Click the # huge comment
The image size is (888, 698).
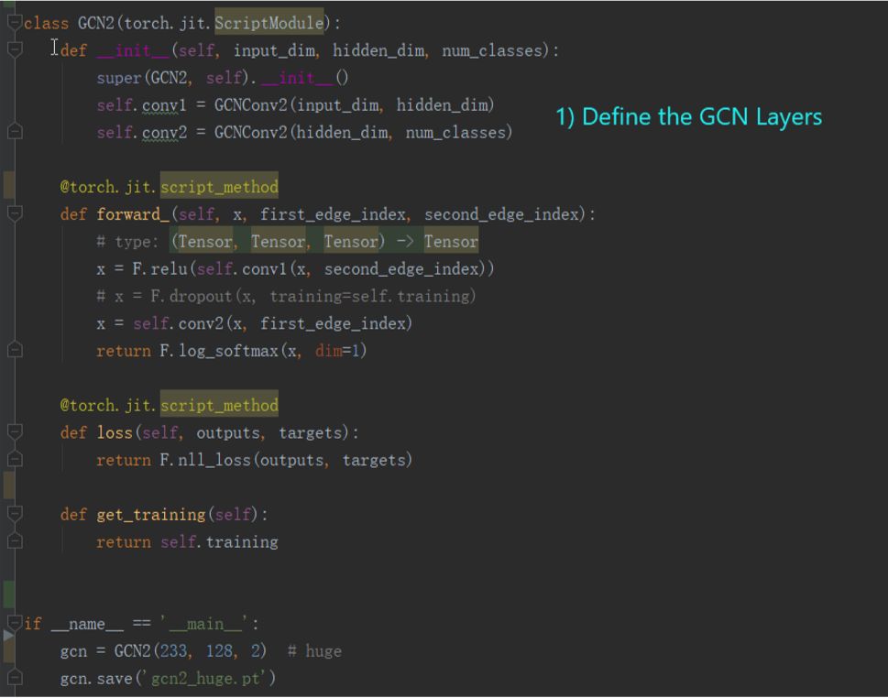pos(314,651)
